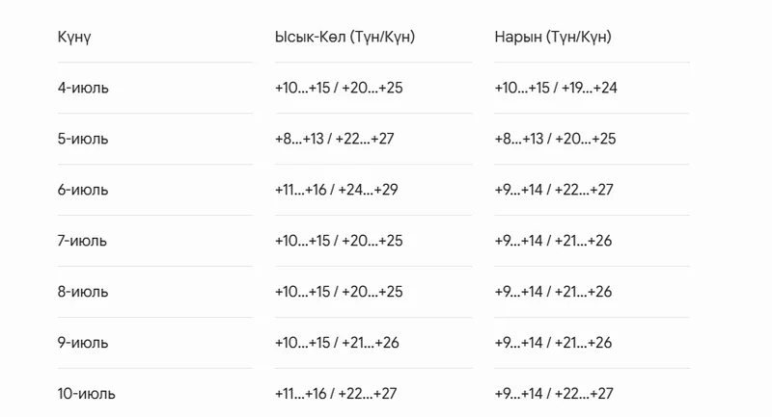Click the 5-июль date cell
Viewport: 772px width, 417px height.
[83, 139]
